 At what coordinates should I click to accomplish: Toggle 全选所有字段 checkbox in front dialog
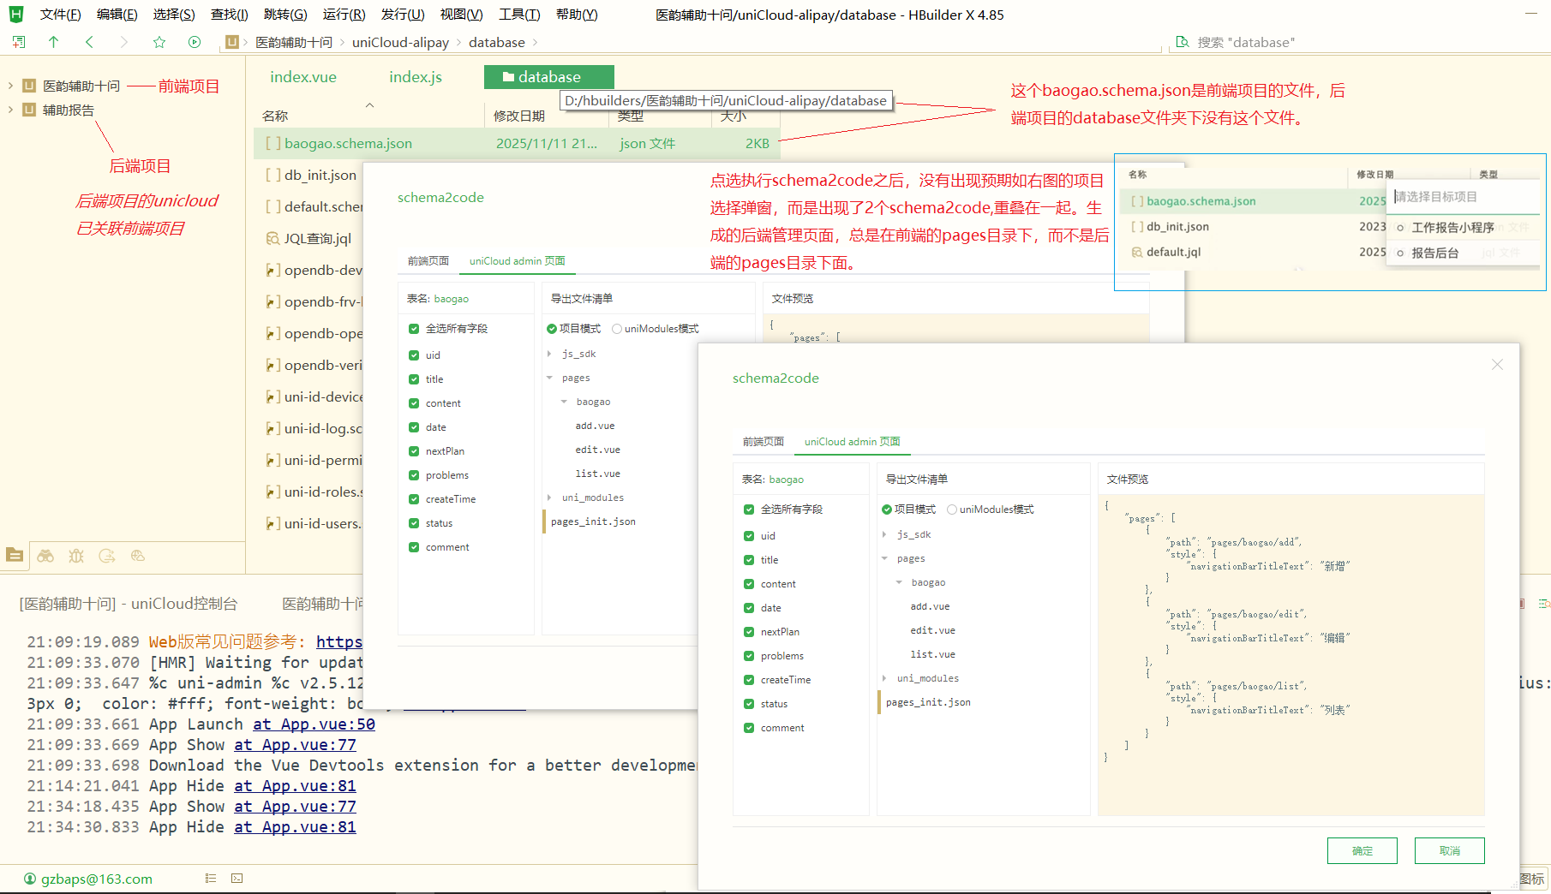tap(749, 510)
